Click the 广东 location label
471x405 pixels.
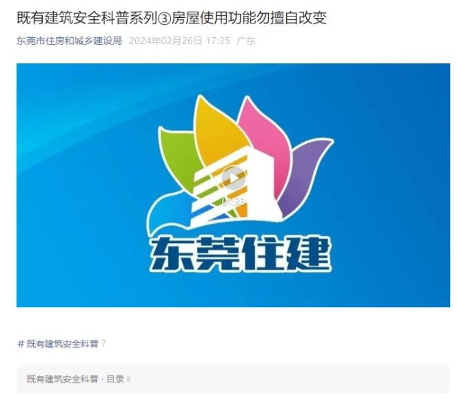pos(246,41)
